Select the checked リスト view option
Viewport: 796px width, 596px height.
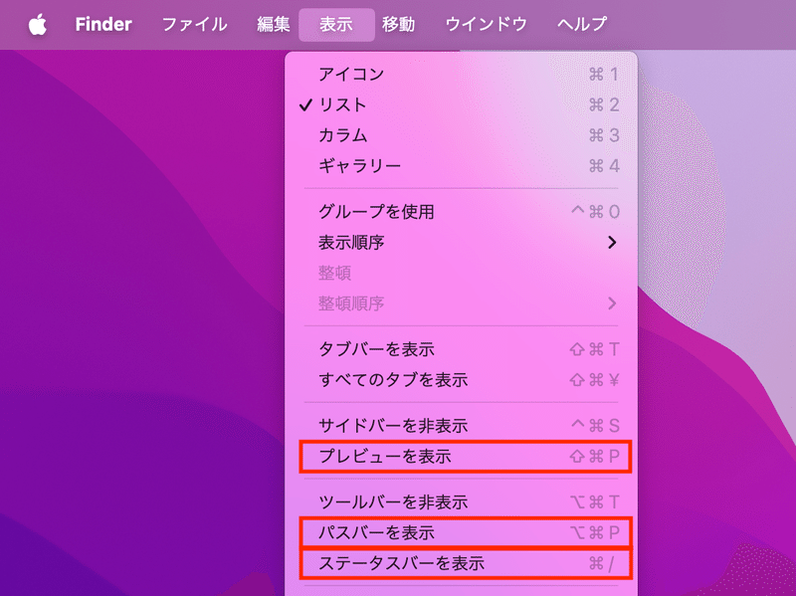[x=461, y=105]
